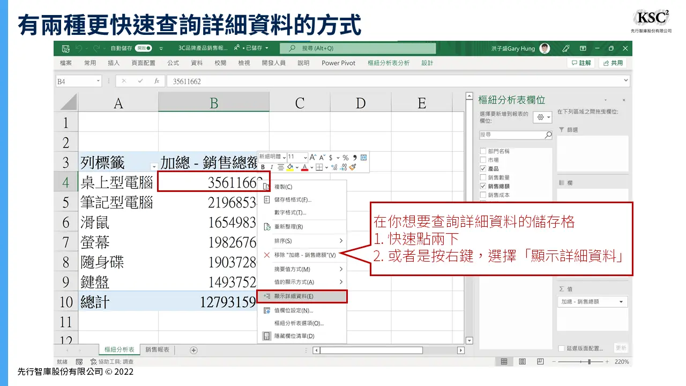Expand the formula bar chevron
The image size is (686, 386).
pyautogui.click(x=626, y=81)
